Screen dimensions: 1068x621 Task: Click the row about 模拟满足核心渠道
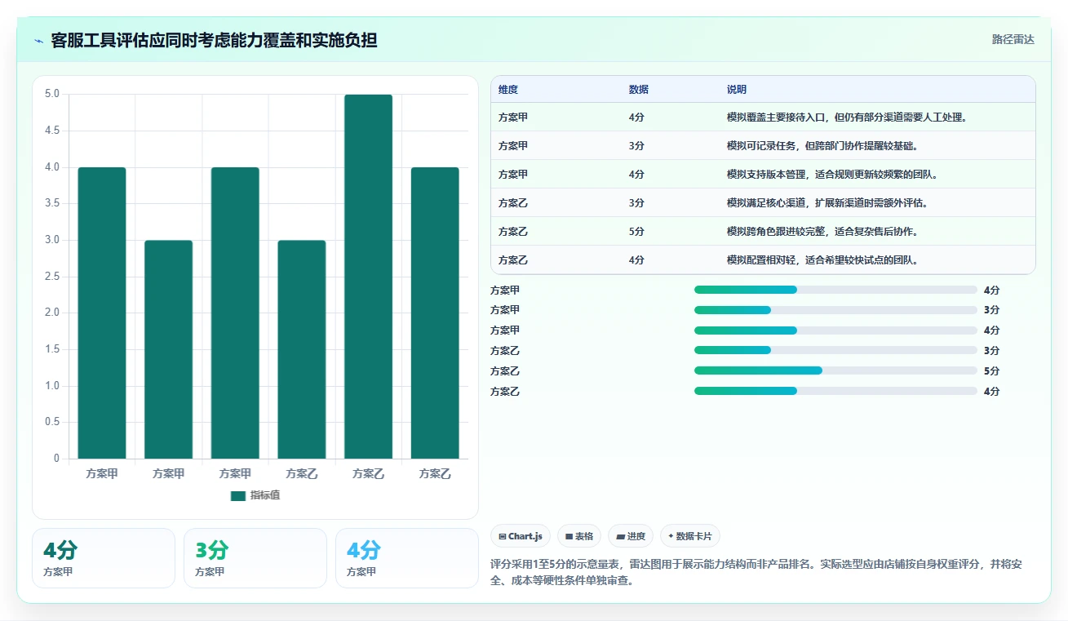pyautogui.click(x=763, y=202)
